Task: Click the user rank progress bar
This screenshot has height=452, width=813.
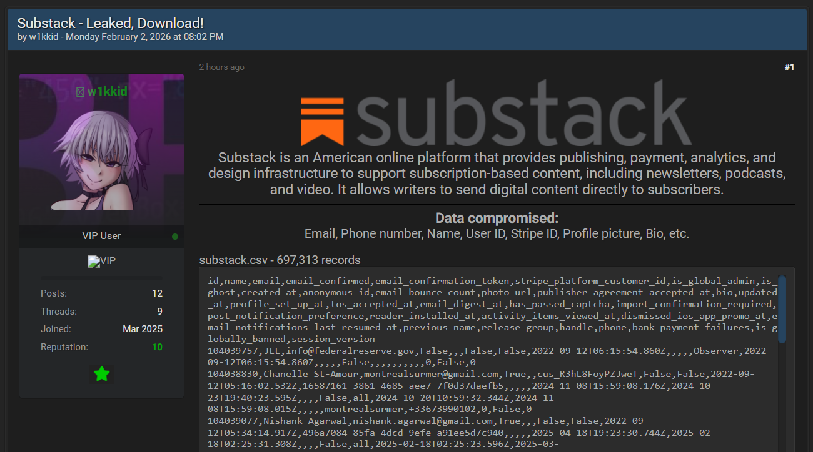Action: coord(101,278)
